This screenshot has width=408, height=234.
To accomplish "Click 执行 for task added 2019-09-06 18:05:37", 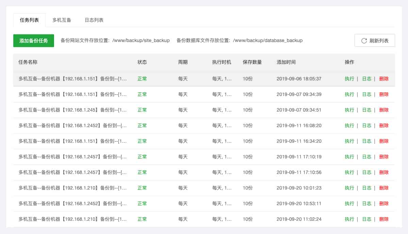I will (x=349, y=79).
